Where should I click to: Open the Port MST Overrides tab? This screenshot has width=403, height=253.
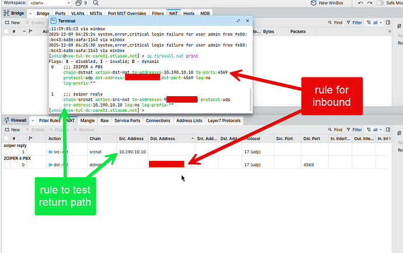pyautogui.click(x=127, y=12)
